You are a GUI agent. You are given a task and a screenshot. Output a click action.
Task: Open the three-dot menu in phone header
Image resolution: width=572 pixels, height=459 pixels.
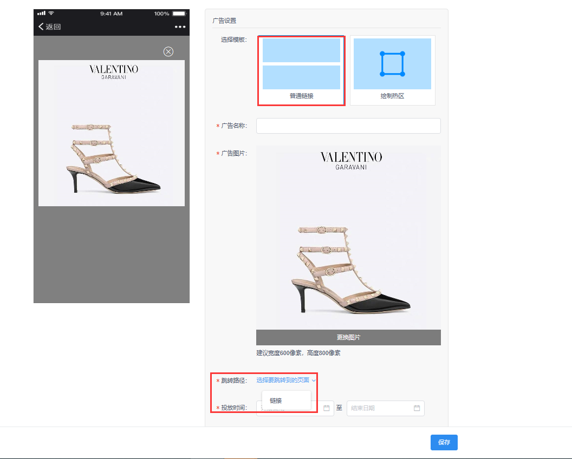[180, 27]
